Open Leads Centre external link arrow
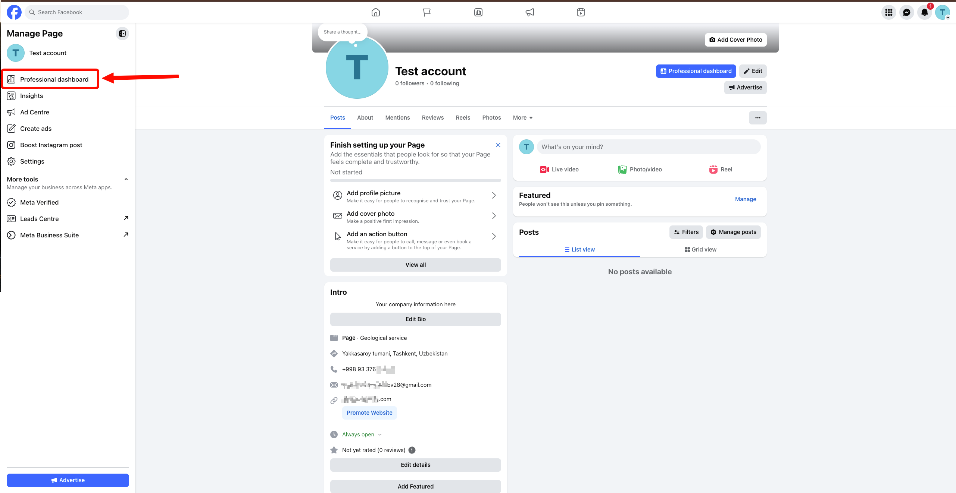This screenshot has height=493, width=956. pos(126,218)
